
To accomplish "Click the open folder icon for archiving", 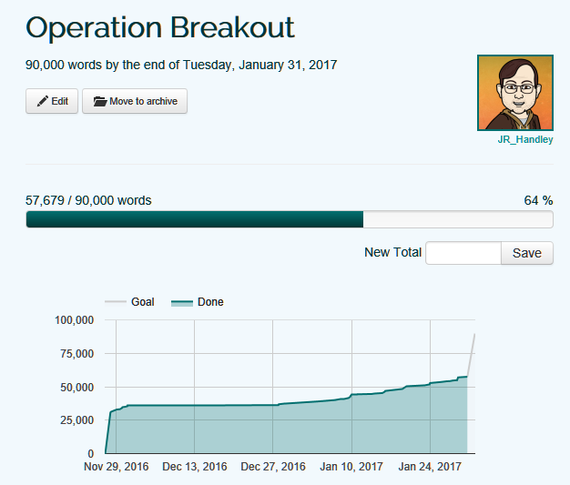I will coord(99,102).
